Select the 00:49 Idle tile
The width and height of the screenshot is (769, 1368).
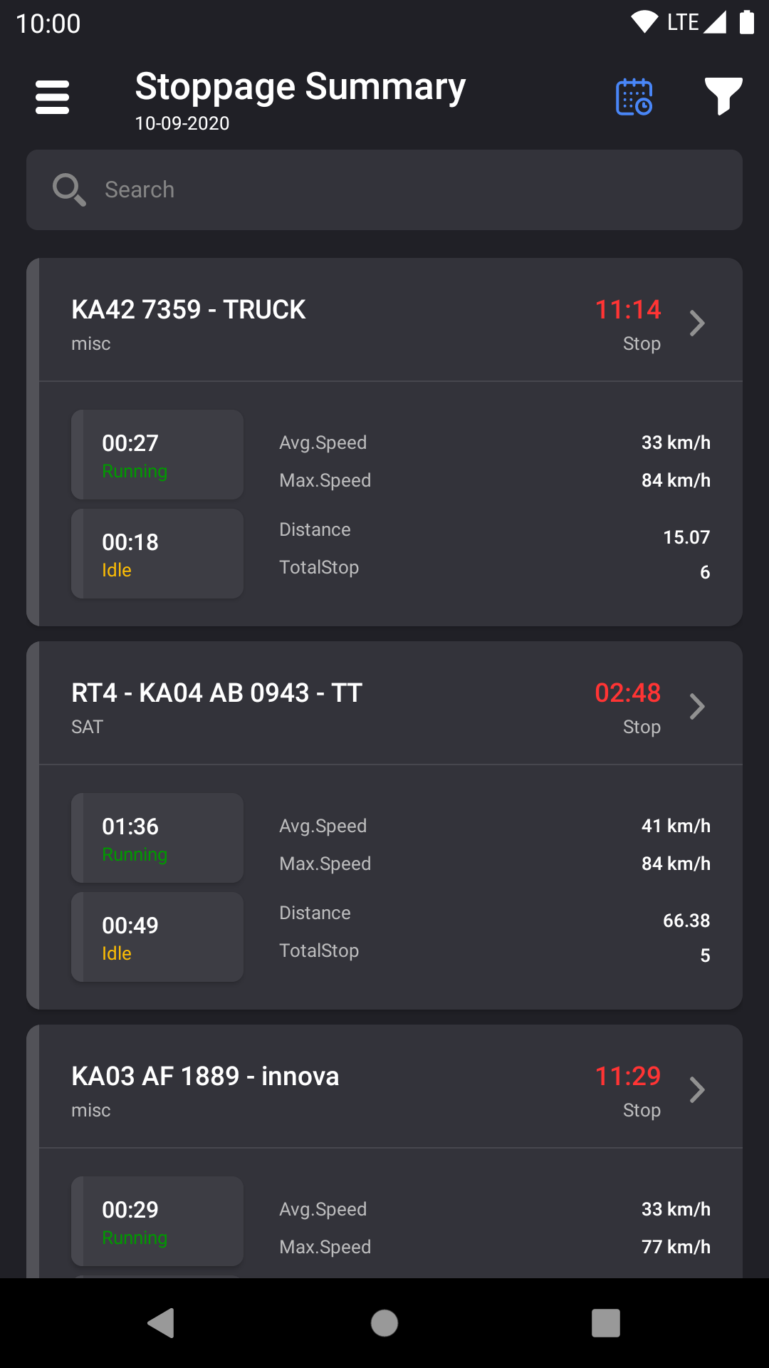pyautogui.click(x=157, y=937)
